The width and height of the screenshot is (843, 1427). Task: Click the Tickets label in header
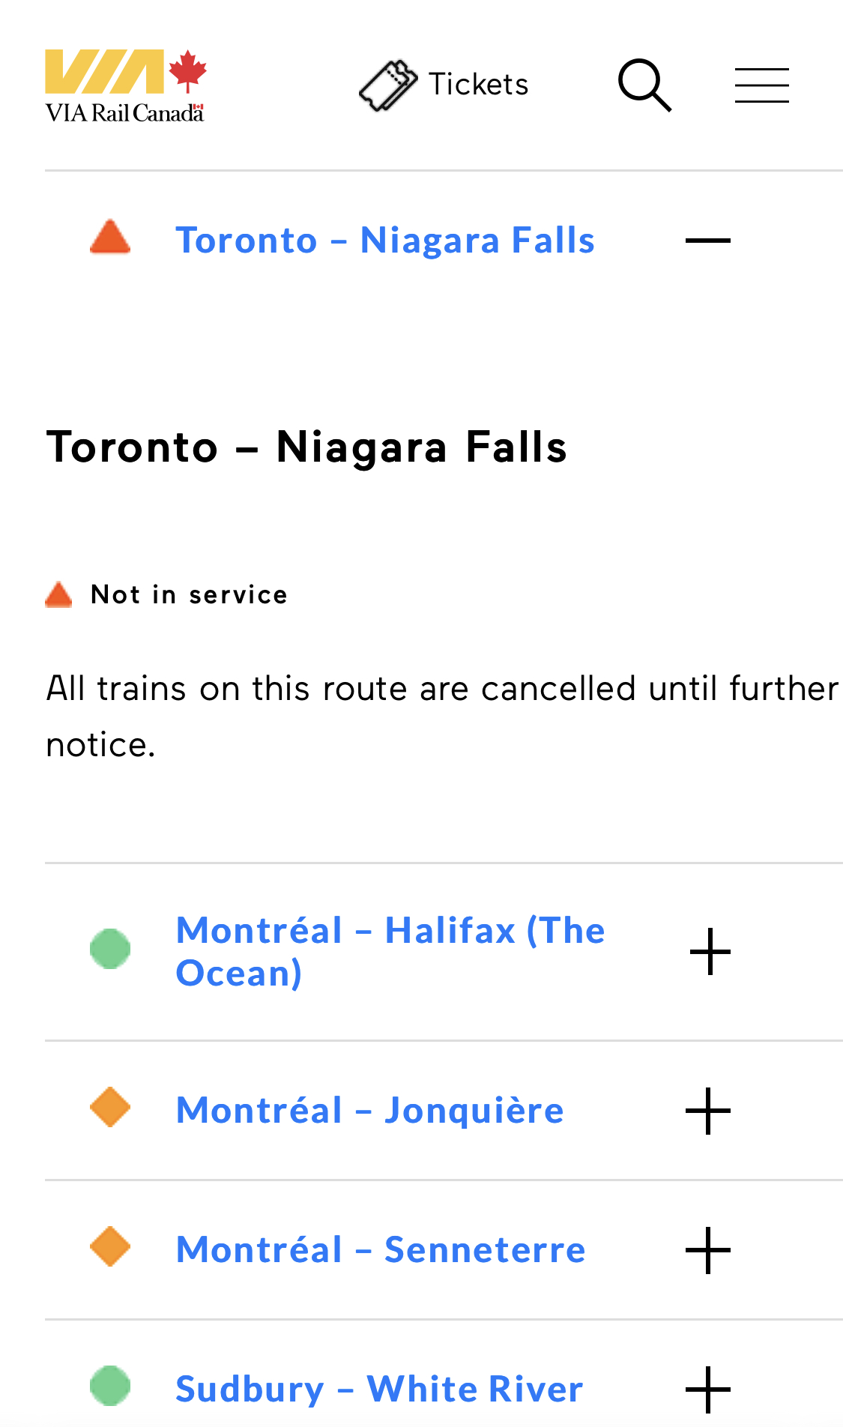(x=478, y=85)
